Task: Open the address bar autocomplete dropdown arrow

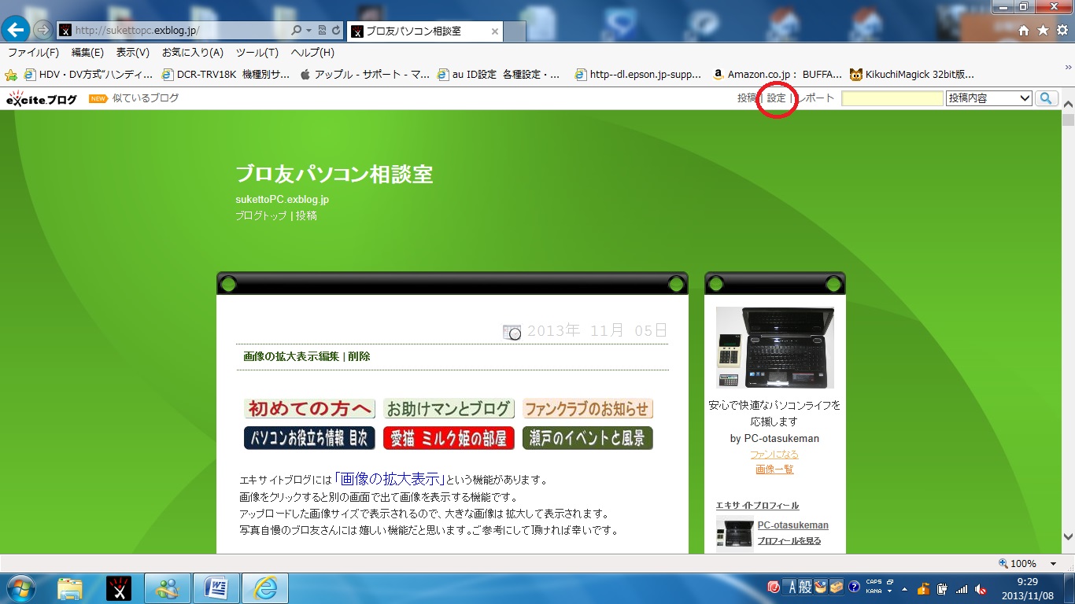Action: tap(308, 31)
